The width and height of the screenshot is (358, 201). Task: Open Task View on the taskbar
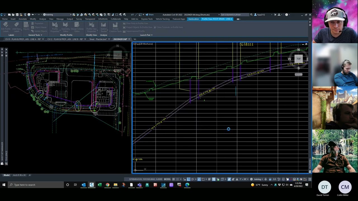75,185
